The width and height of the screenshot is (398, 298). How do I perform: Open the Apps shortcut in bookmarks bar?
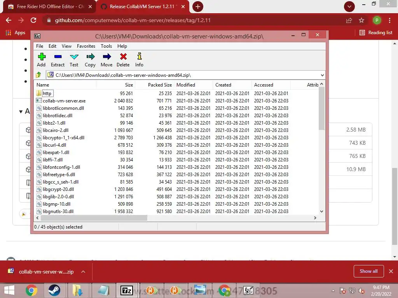click(16, 33)
